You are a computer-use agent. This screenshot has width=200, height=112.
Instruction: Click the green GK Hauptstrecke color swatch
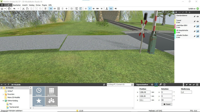(x=175, y=31)
